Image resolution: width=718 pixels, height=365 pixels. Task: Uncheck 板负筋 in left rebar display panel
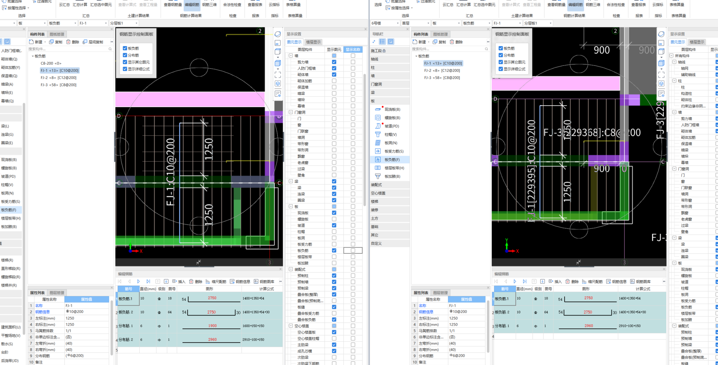click(125, 48)
